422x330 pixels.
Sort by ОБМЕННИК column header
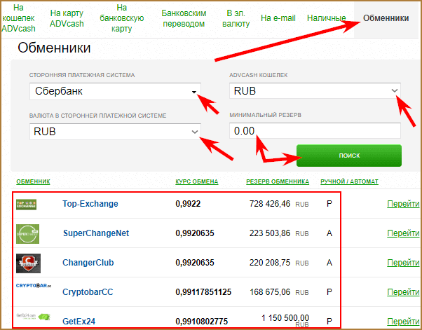(33, 181)
